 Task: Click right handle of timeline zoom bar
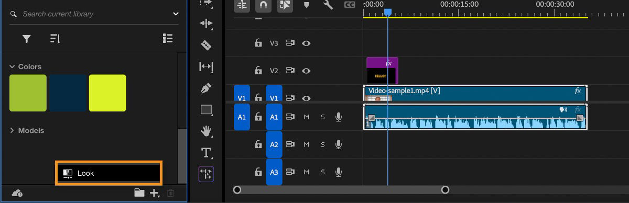445,189
